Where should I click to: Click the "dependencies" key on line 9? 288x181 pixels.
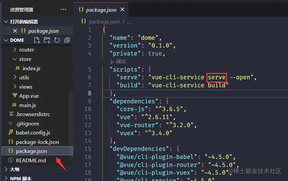pos(134,101)
